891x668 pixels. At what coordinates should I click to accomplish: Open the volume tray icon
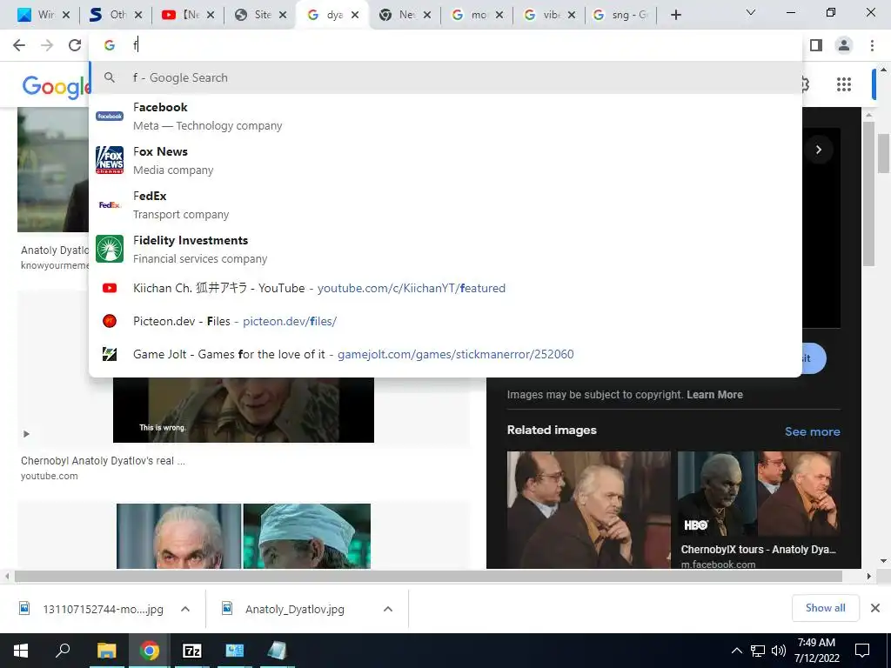[778, 651]
